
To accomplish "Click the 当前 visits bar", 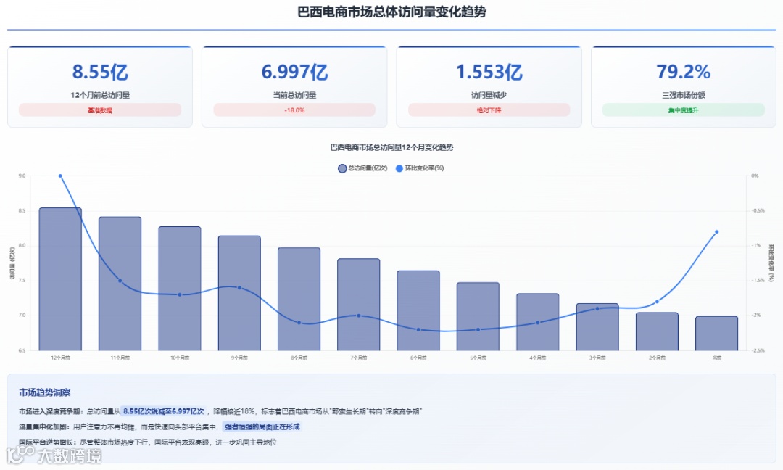I will 716,334.
